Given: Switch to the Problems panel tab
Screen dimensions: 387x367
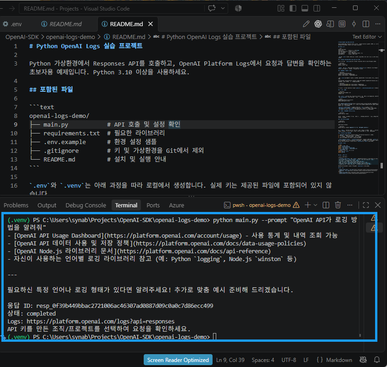Looking at the screenshot, I should [x=16, y=205].
